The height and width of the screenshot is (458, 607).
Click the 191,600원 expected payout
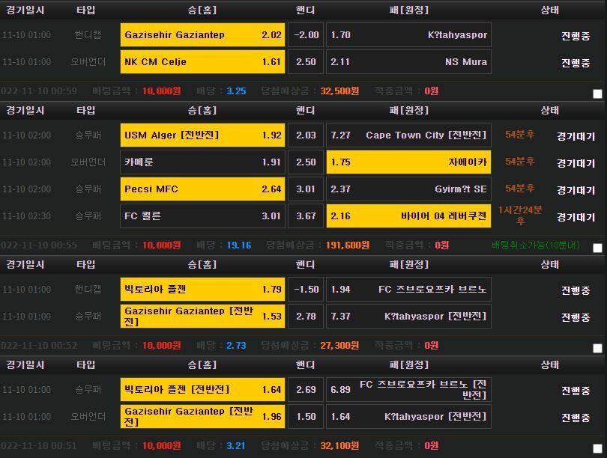point(348,245)
